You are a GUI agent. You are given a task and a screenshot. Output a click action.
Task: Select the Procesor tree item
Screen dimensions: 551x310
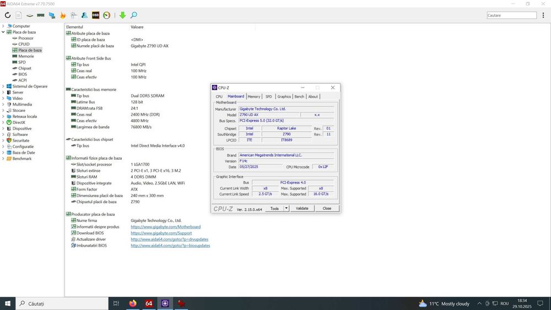[x=26, y=38]
